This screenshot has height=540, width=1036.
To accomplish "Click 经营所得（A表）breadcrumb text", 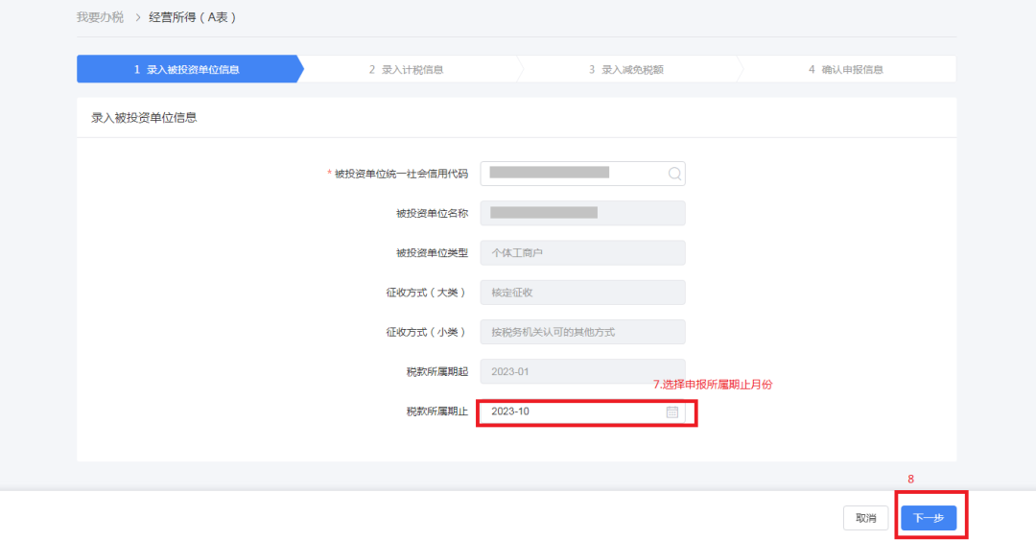I will click(x=192, y=17).
